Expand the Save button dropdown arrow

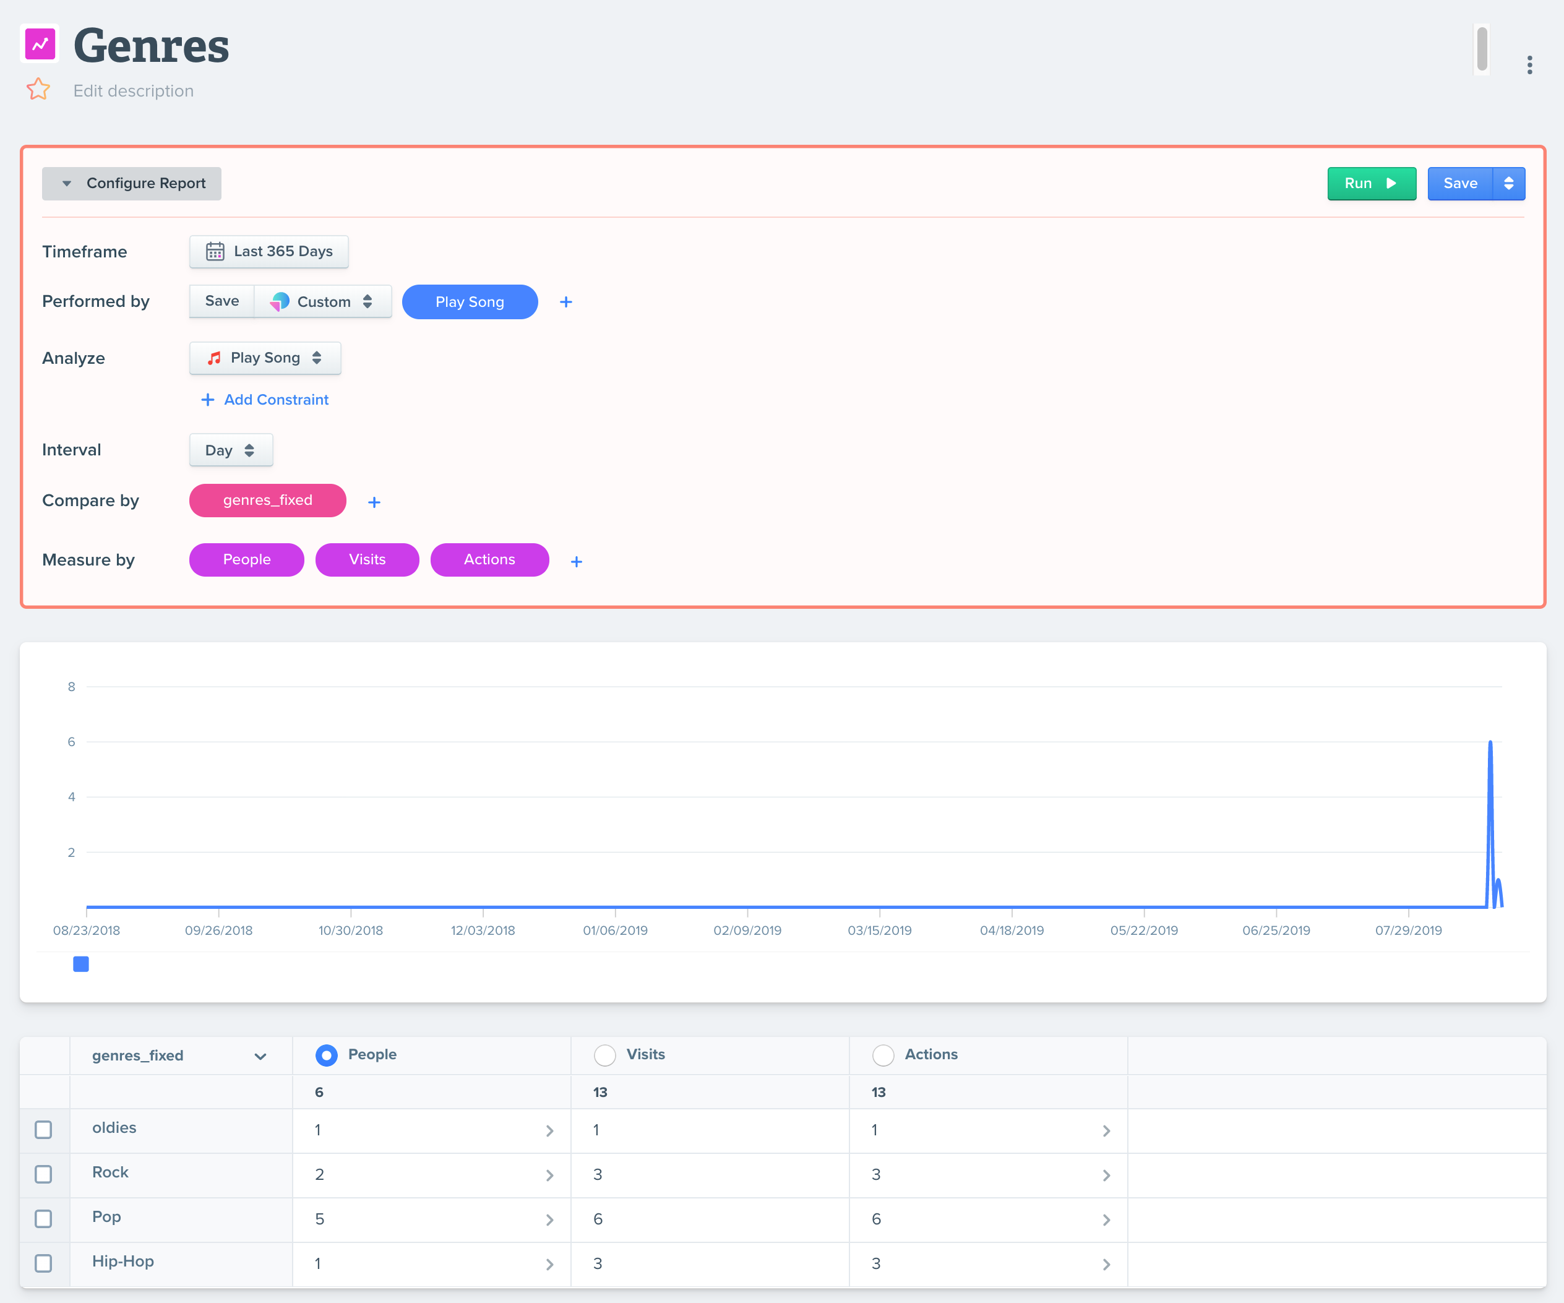point(1508,183)
